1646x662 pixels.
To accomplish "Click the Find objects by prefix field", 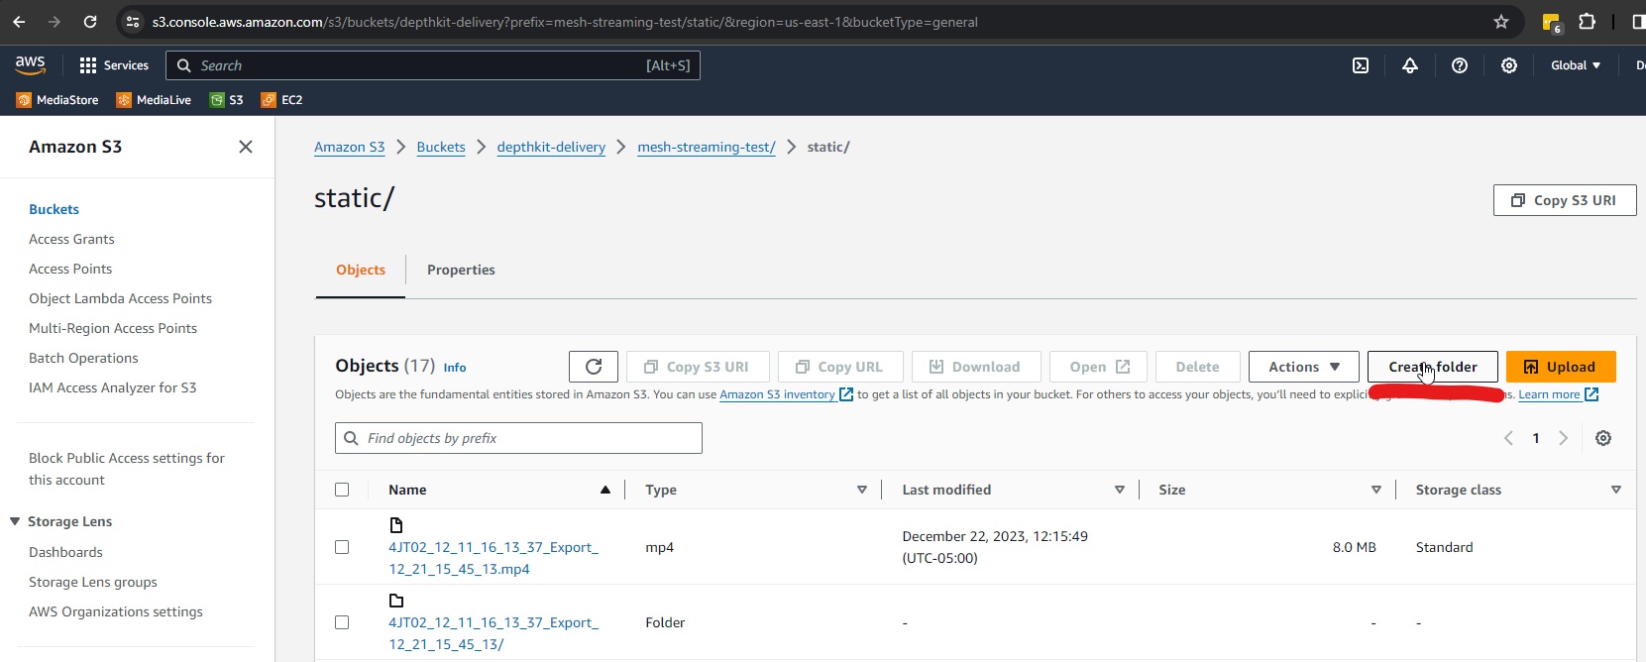I will point(518,438).
